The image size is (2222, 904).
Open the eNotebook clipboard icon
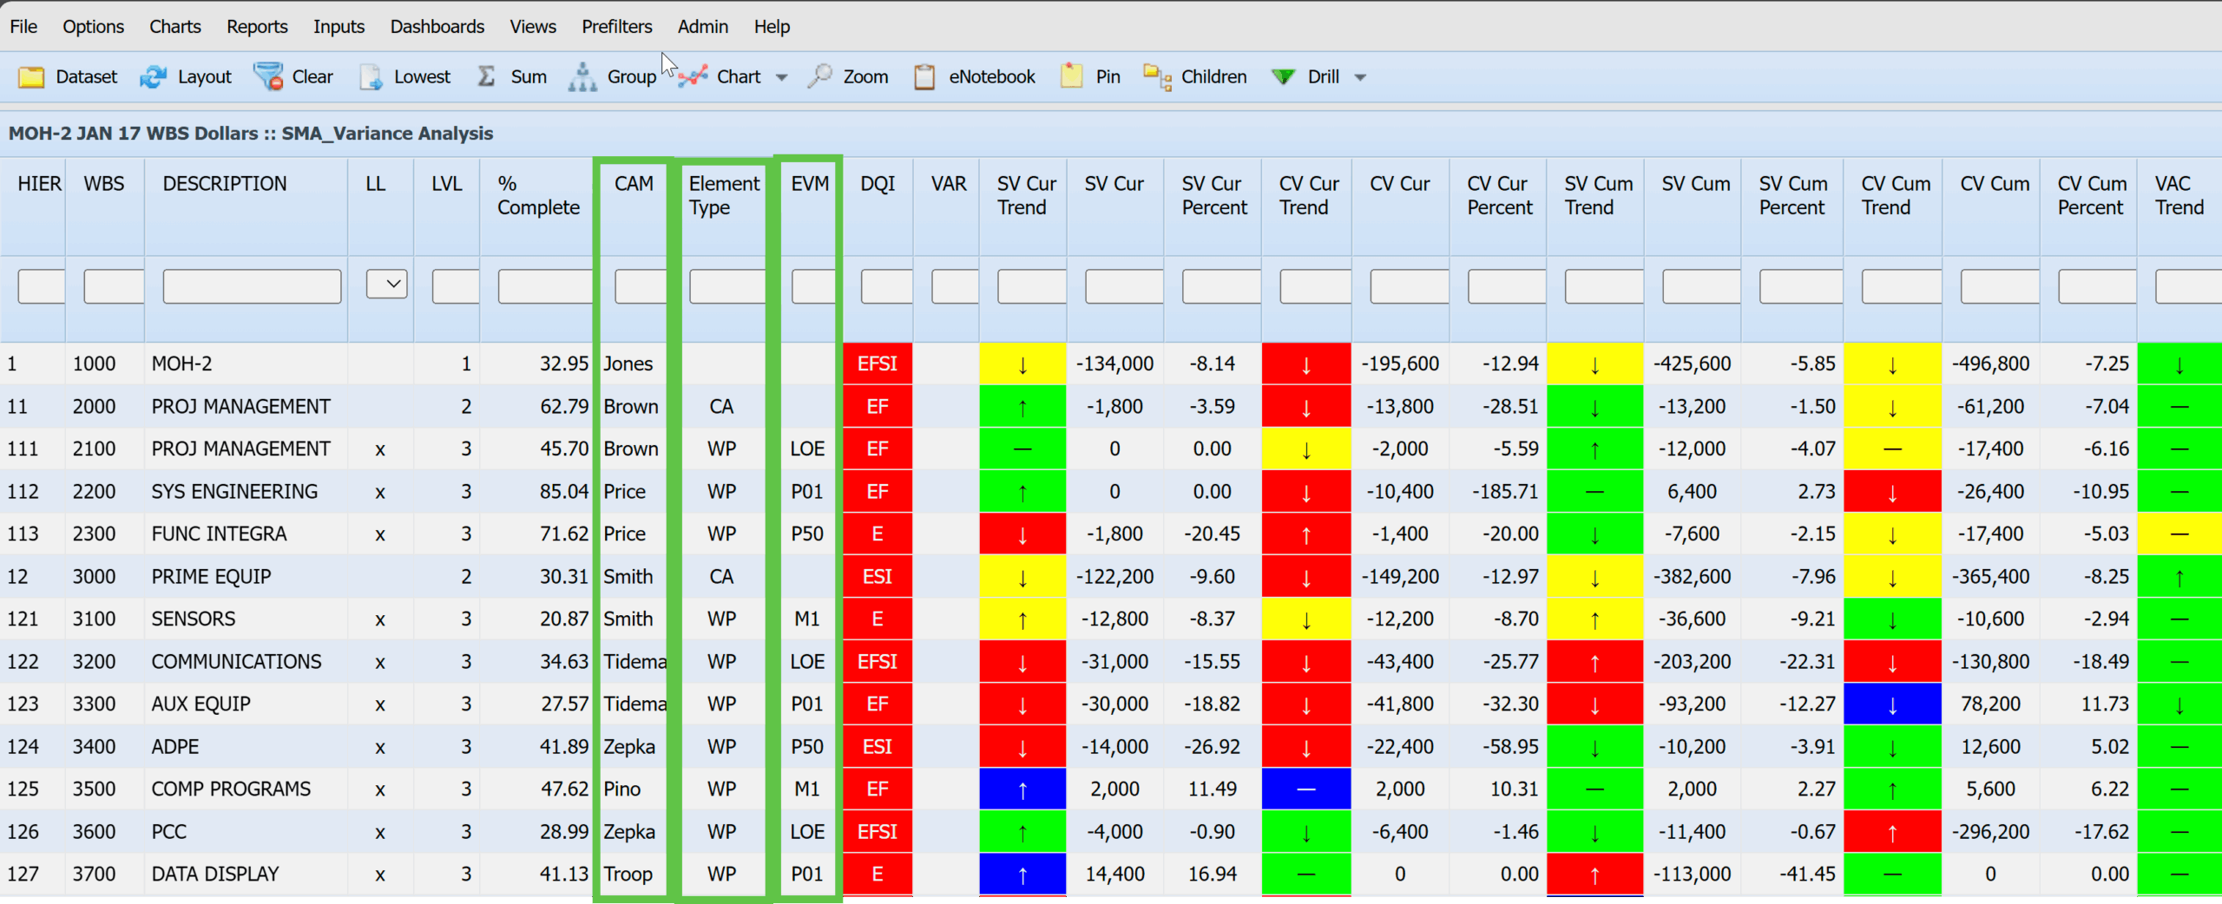[924, 77]
